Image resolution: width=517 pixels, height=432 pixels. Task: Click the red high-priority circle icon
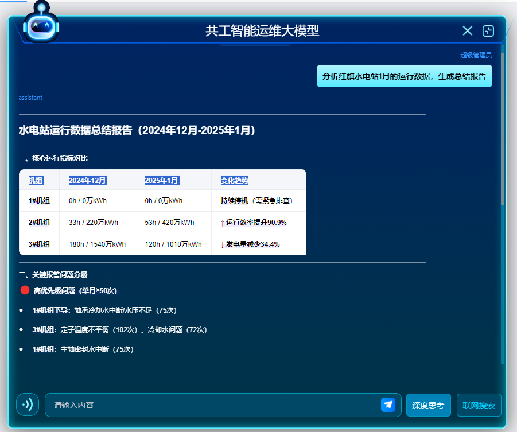pyautogui.click(x=25, y=290)
